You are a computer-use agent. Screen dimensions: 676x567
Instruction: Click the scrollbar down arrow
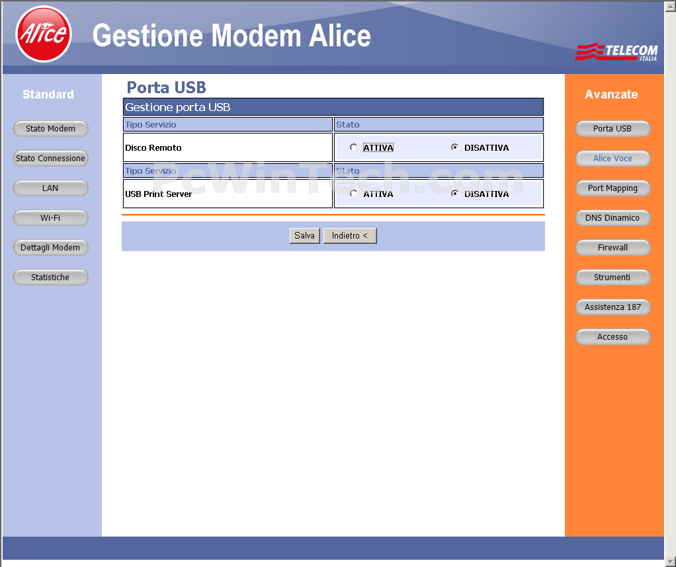671,562
